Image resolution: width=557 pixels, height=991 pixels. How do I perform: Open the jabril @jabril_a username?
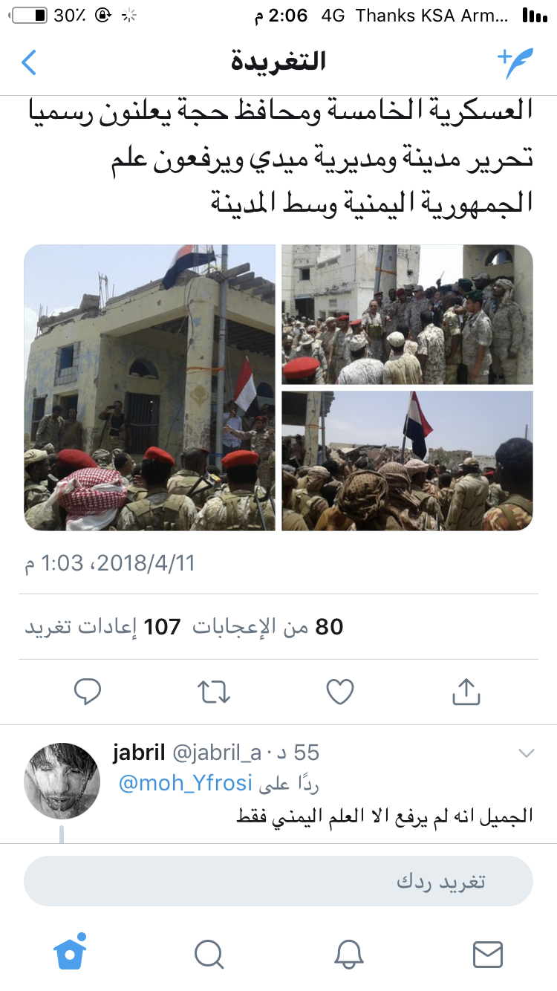(187, 753)
